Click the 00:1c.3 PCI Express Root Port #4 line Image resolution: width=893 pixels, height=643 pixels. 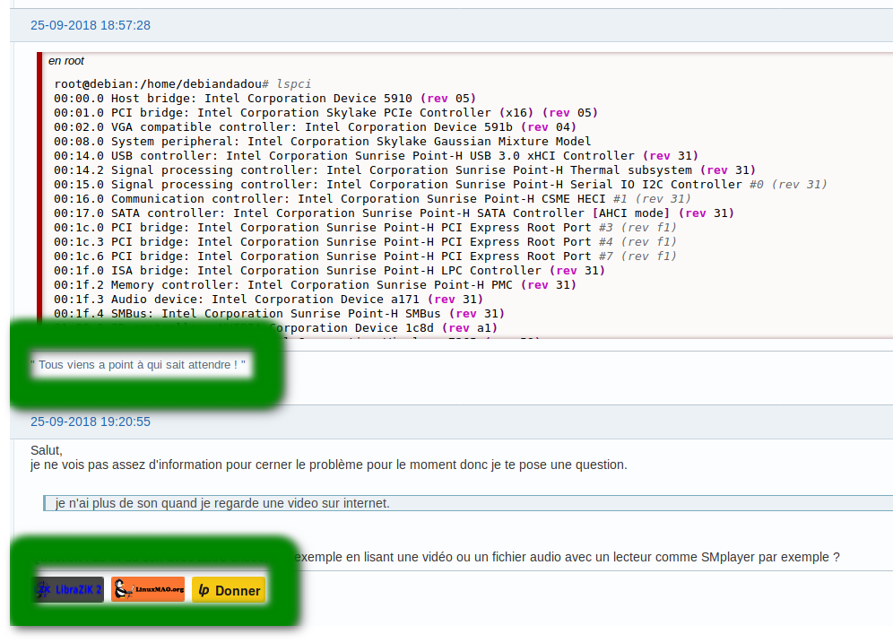pos(365,241)
